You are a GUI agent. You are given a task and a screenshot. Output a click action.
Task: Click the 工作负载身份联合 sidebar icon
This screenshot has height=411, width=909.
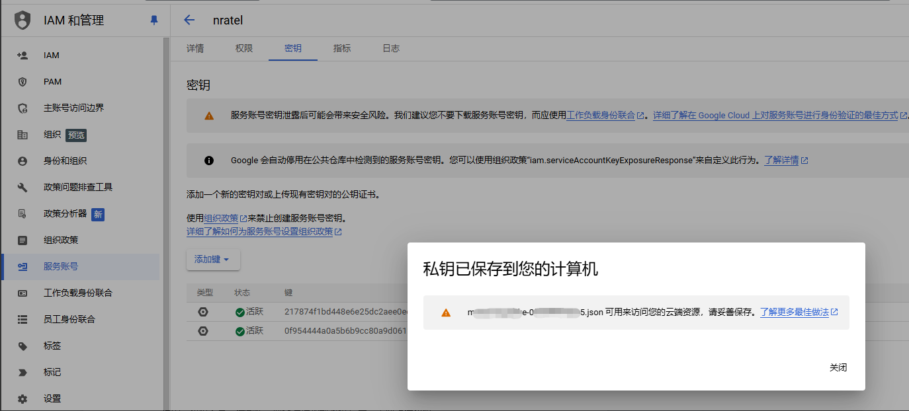[x=22, y=293]
